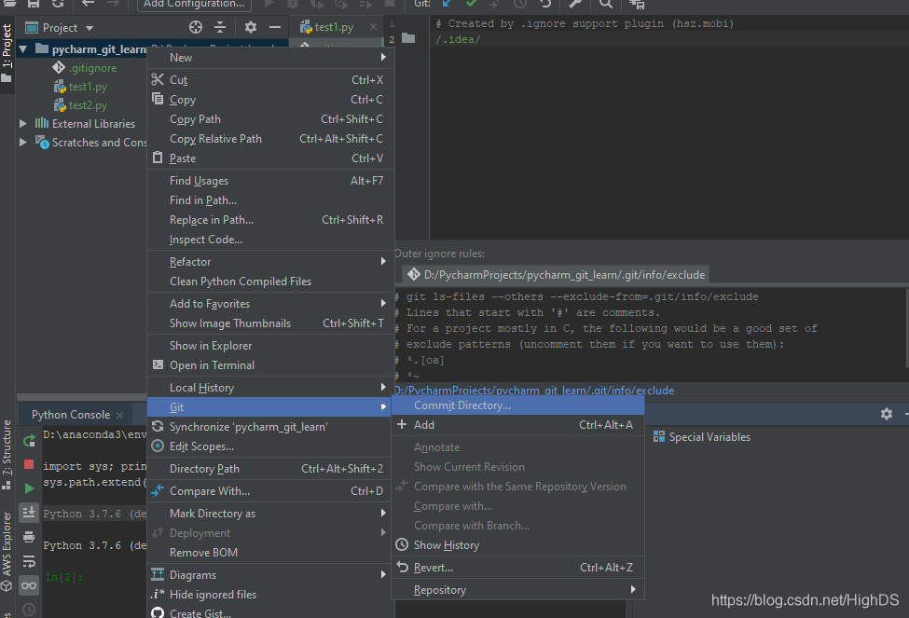Open console history clock icon
This screenshot has width=909, height=618.
(x=29, y=610)
